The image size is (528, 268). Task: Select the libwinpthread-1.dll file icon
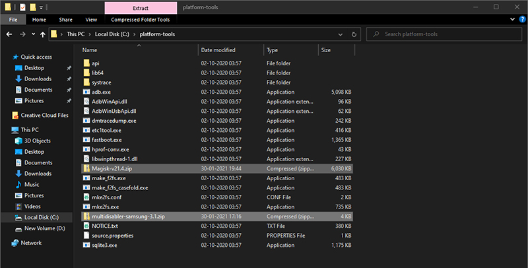86,159
